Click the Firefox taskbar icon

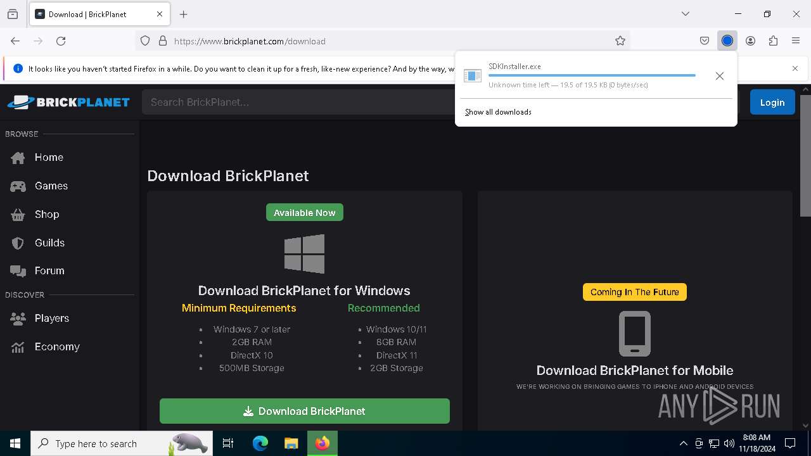[x=322, y=443]
